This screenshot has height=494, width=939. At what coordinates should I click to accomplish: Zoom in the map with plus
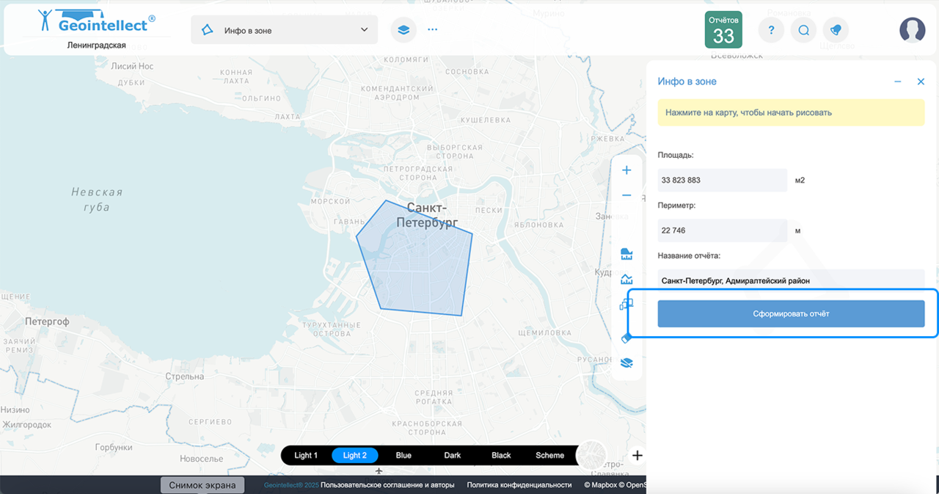click(x=626, y=170)
